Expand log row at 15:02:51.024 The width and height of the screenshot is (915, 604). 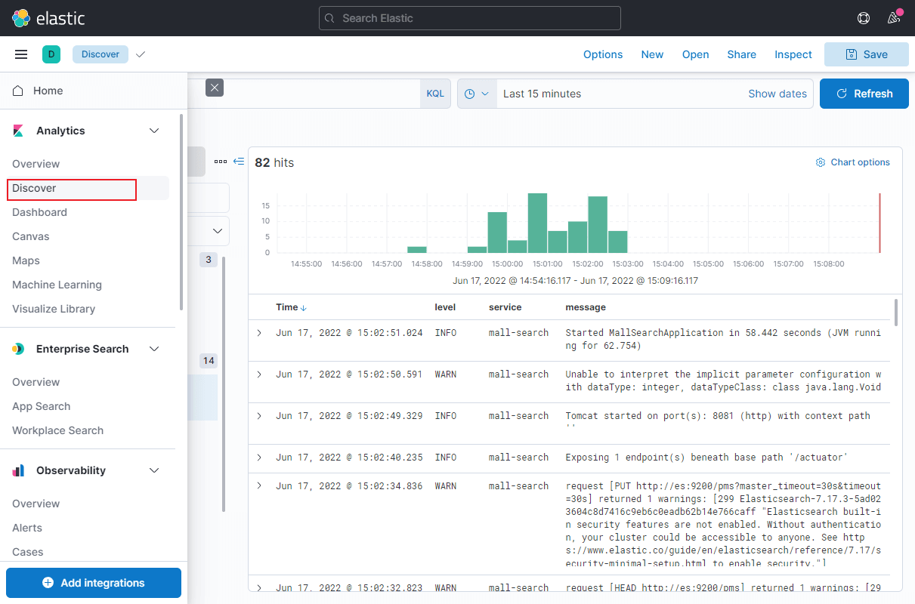pyautogui.click(x=259, y=332)
